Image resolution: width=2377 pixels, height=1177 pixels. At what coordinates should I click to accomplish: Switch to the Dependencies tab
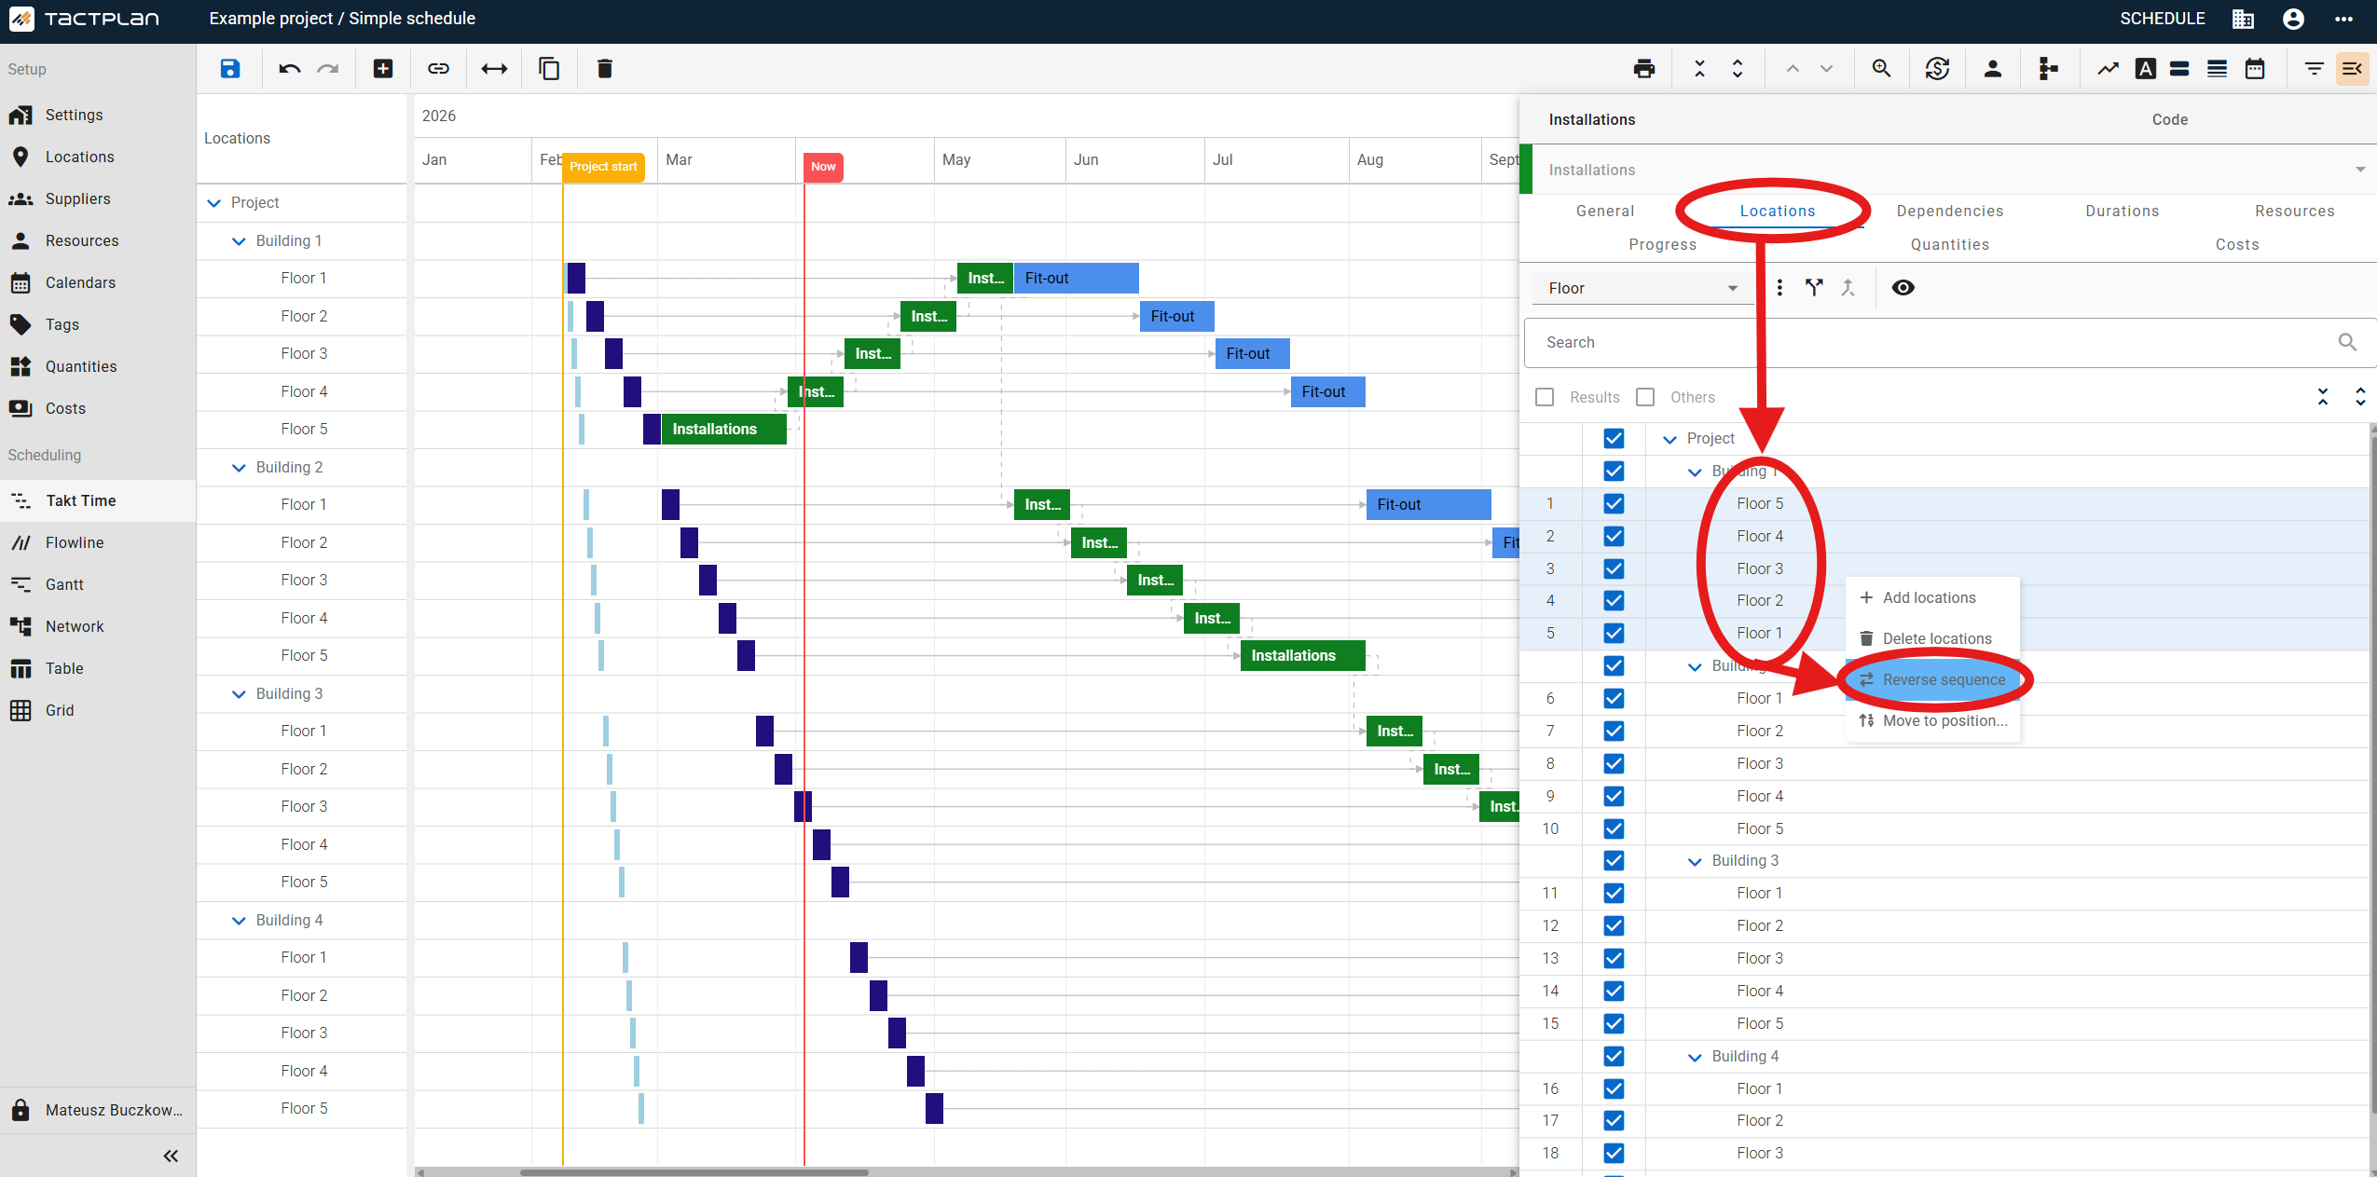1950,211
